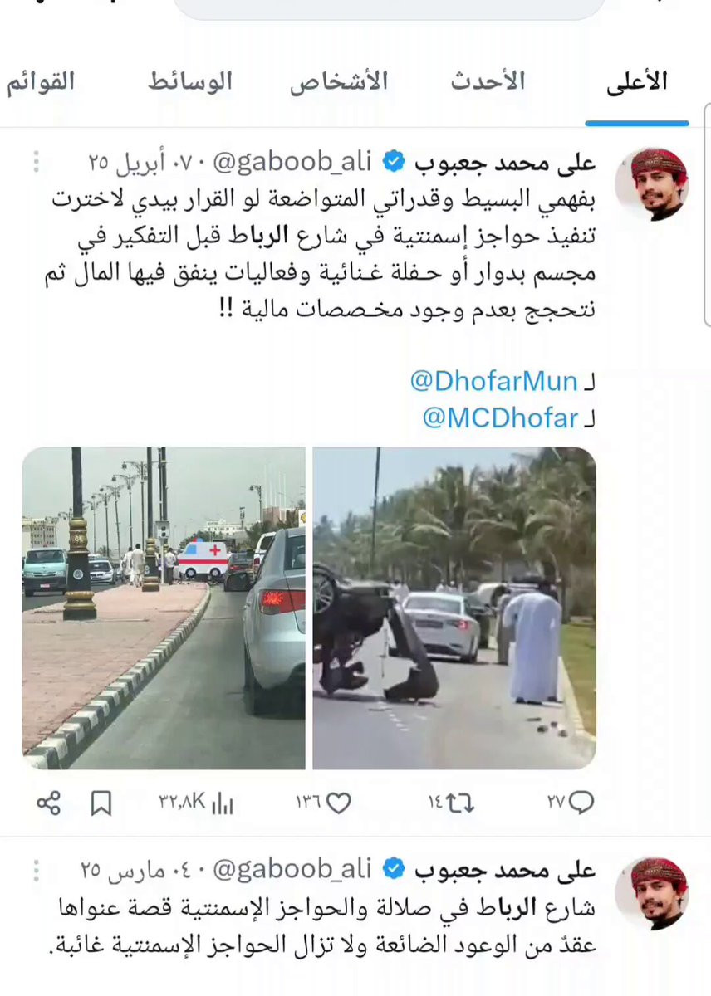Switch to الأعلى tab
Image resolution: width=711 pixels, height=996 pixels.
coord(637,82)
